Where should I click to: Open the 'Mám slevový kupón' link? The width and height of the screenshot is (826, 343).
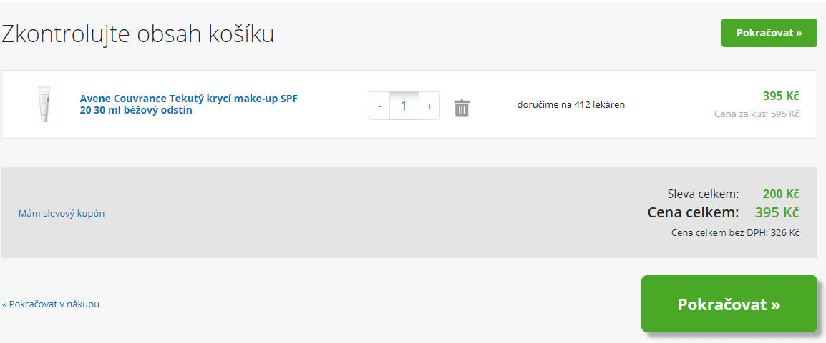point(62,213)
